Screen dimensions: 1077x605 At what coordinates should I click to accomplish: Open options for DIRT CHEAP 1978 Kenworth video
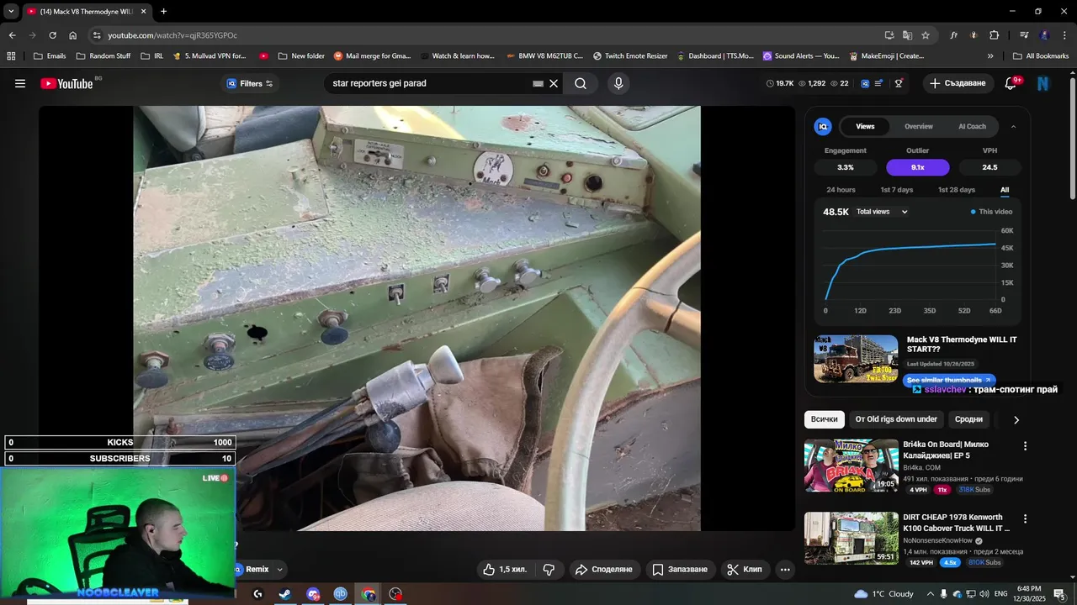pos(1025,519)
